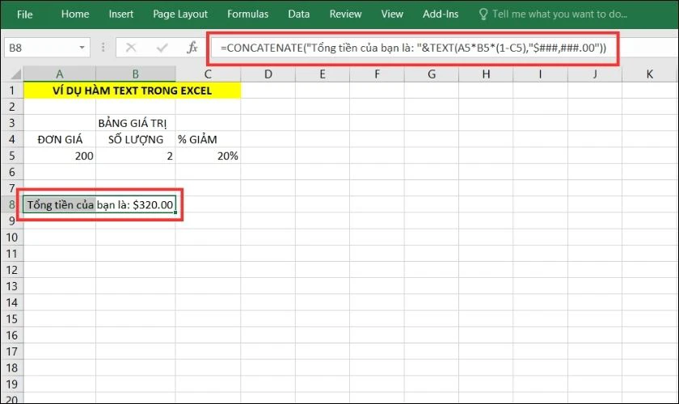Select column K header
The height and width of the screenshot is (404, 679).
(x=649, y=74)
